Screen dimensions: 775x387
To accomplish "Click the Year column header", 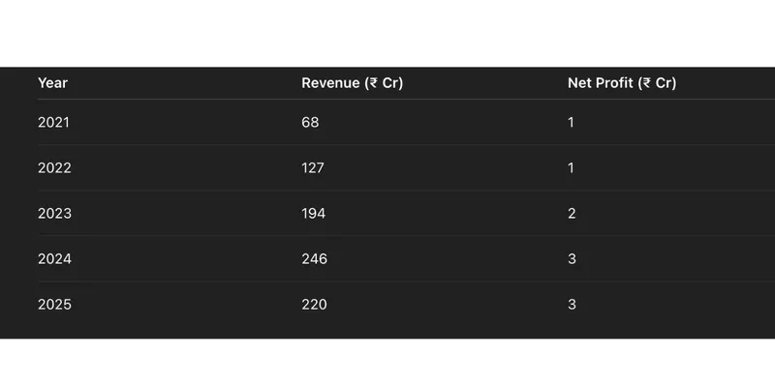I will (x=52, y=83).
